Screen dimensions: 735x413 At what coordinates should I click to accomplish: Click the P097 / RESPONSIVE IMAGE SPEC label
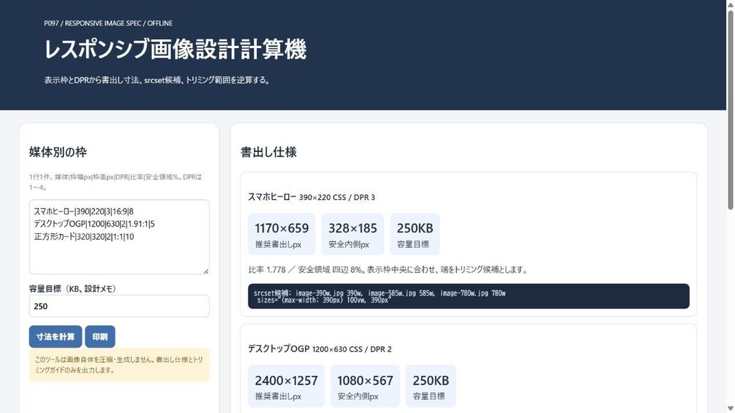[x=108, y=23]
